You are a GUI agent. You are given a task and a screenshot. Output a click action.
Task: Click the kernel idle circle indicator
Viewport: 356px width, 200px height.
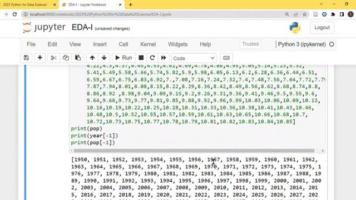click(x=332, y=44)
